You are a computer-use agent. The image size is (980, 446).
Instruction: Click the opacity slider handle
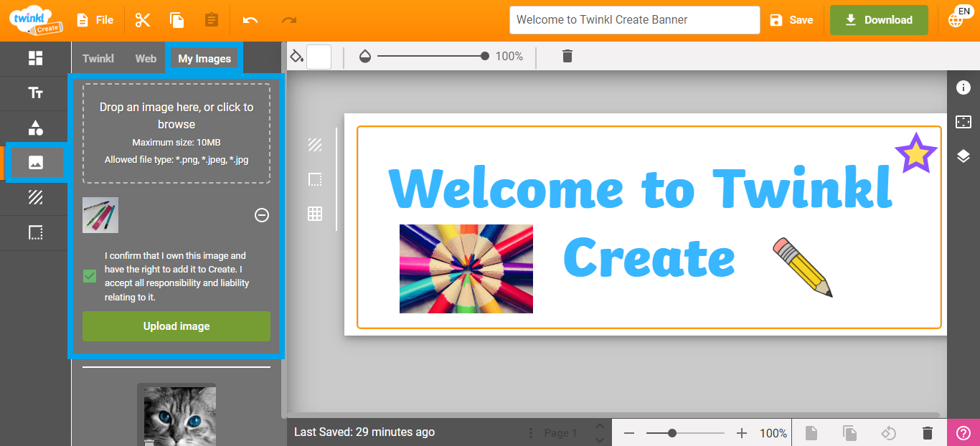tap(485, 56)
